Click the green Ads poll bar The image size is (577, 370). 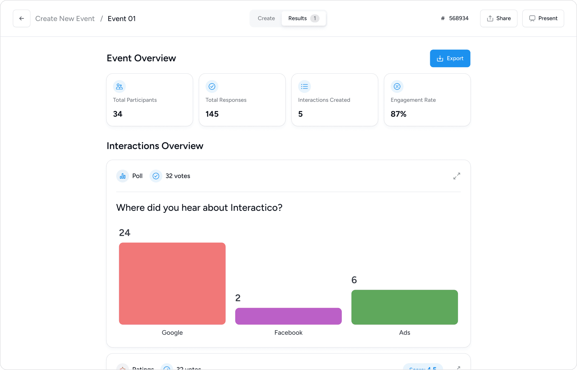point(404,307)
